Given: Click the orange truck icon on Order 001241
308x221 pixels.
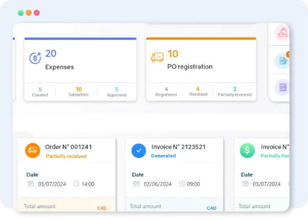Looking at the screenshot, I should [33, 150].
